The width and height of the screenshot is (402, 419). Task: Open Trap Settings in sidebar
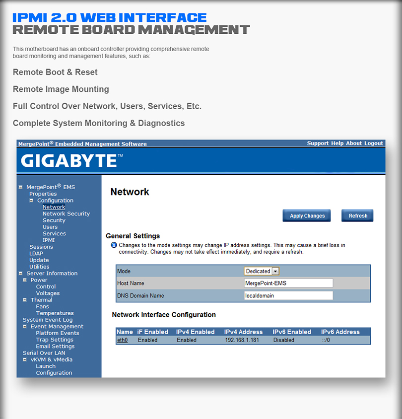coord(55,340)
